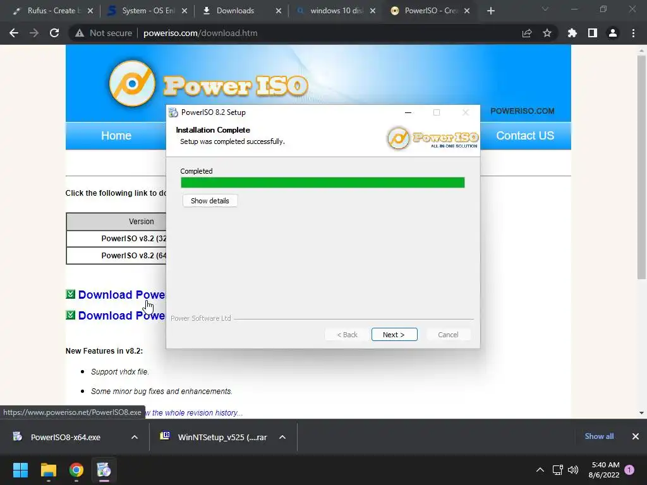Click Cancel in the PowerISO Setup dialog
This screenshot has width=647, height=485.
point(448,335)
